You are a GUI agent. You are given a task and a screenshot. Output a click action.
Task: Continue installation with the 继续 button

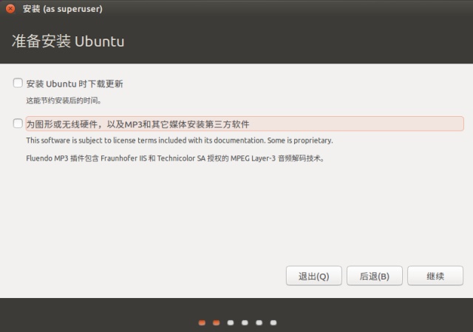click(x=435, y=276)
